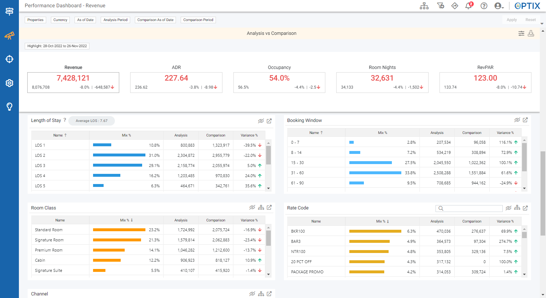
Task: Toggle visibility of Rate Code panel
Action: coord(509,208)
